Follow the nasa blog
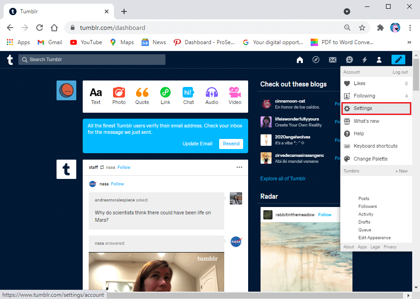 (x=117, y=184)
